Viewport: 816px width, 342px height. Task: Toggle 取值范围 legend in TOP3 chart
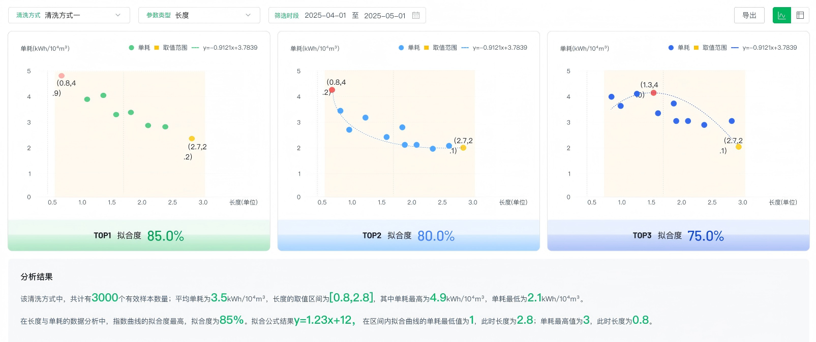710,48
